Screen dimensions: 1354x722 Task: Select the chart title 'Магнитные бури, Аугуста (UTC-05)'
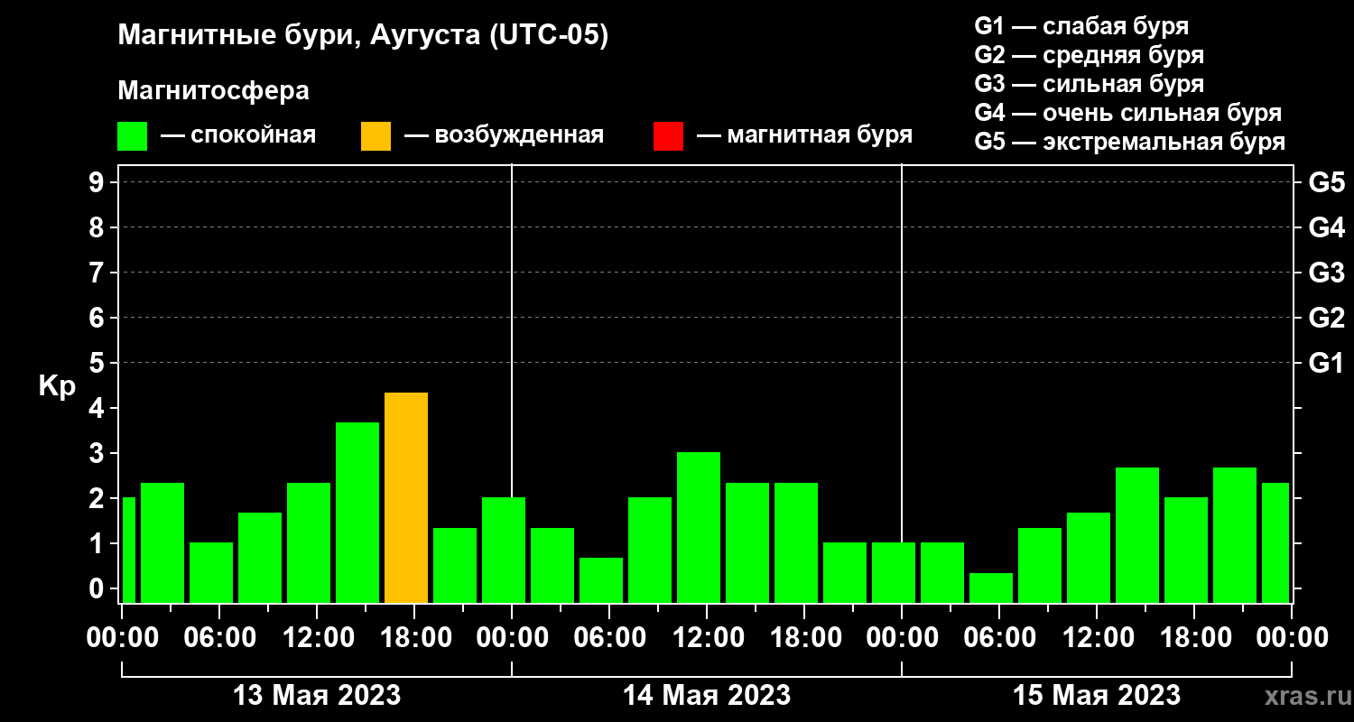click(x=364, y=36)
